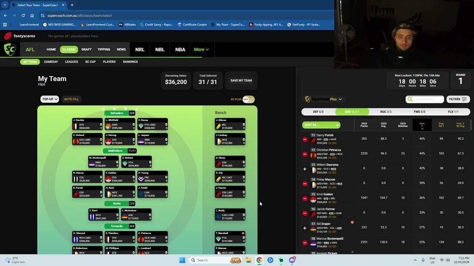Go to the DRAFT section

click(x=86, y=50)
